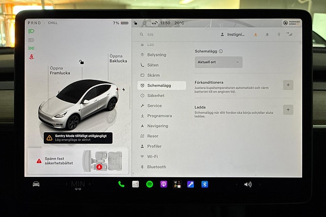Open the Toybox arcade app icon
This screenshot has height=217, width=326.
pos(177,184)
